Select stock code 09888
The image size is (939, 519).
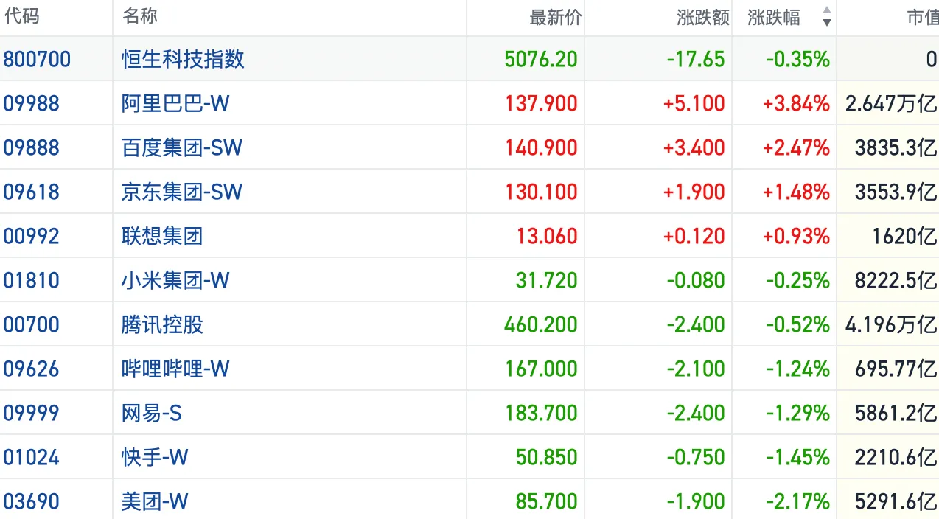[x=31, y=147]
